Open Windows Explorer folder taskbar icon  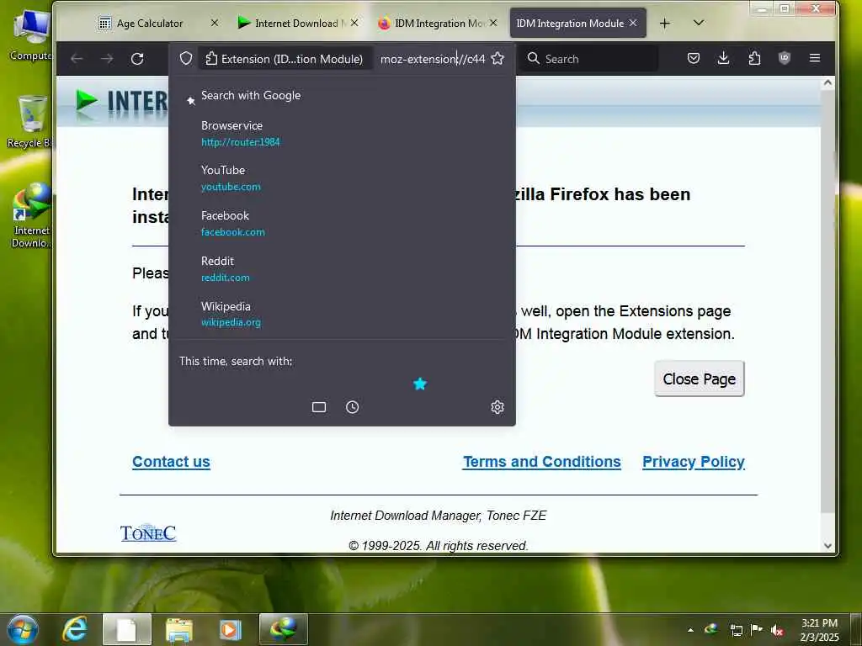click(x=179, y=629)
